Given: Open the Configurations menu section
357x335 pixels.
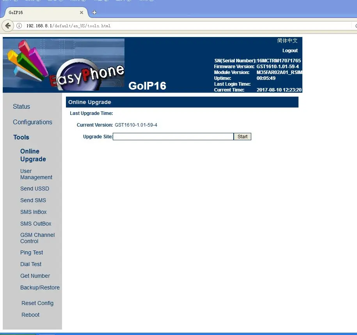Looking at the screenshot, I should pyautogui.click(x=32, y=122).
